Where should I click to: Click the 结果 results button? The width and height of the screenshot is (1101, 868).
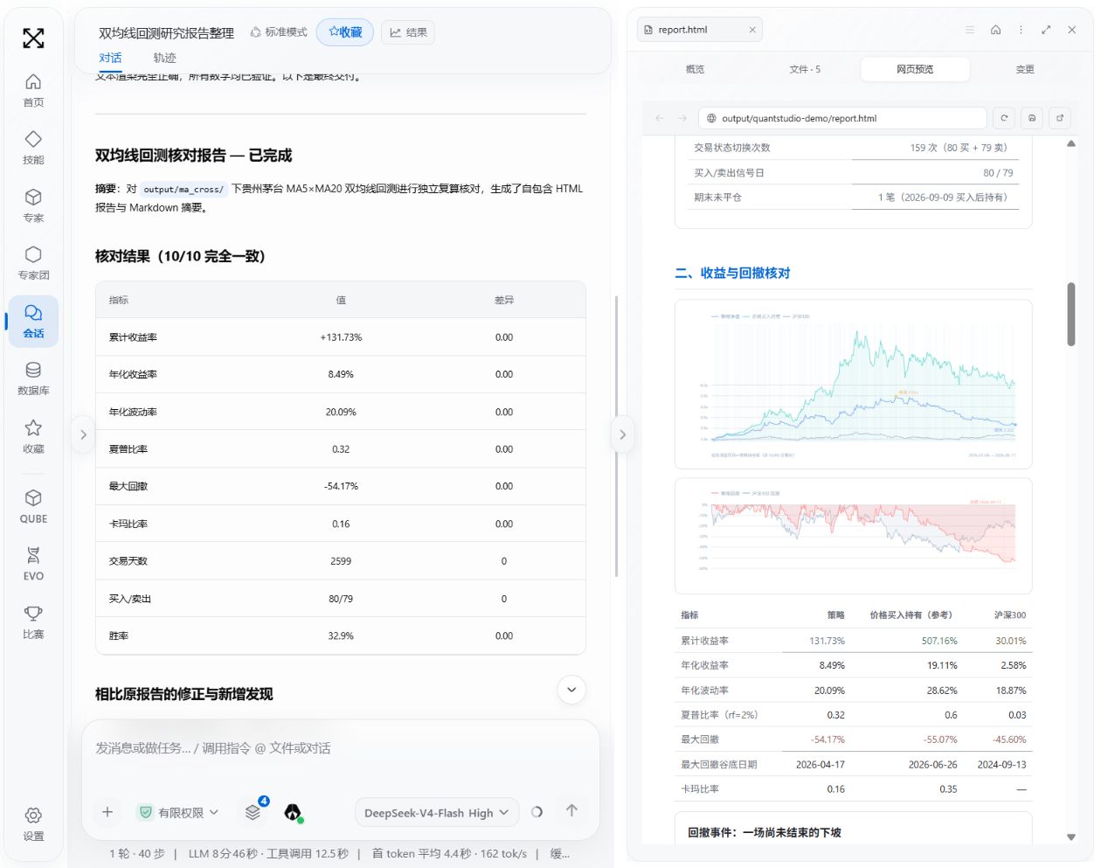click(x=408, y=32)
